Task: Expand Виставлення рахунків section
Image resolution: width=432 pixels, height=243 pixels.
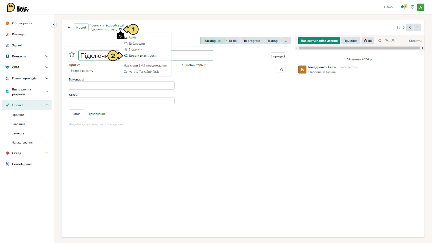Action: pos(47,92)
